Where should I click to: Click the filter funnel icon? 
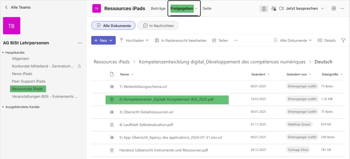click(x=343, y=40)
